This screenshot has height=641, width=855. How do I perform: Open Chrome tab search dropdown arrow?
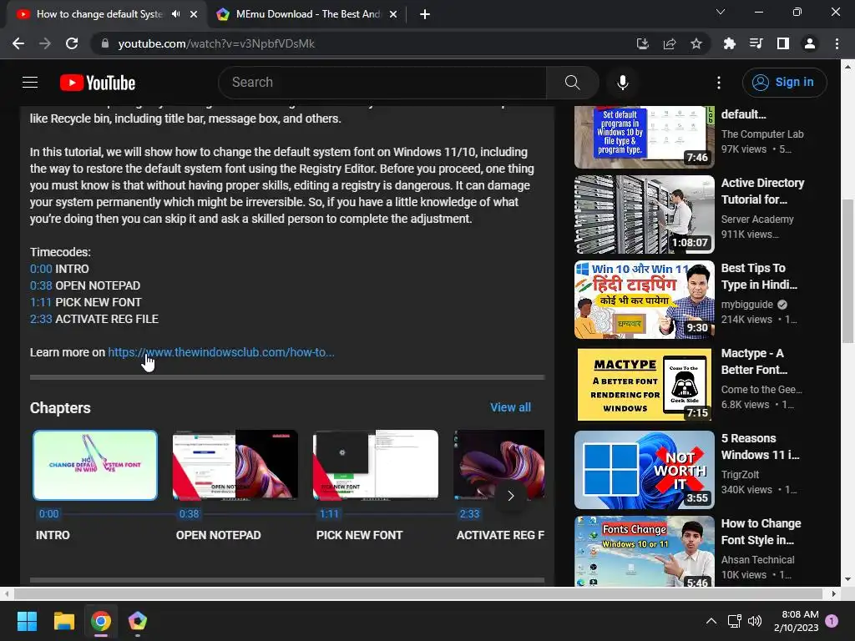pos(721,12)
